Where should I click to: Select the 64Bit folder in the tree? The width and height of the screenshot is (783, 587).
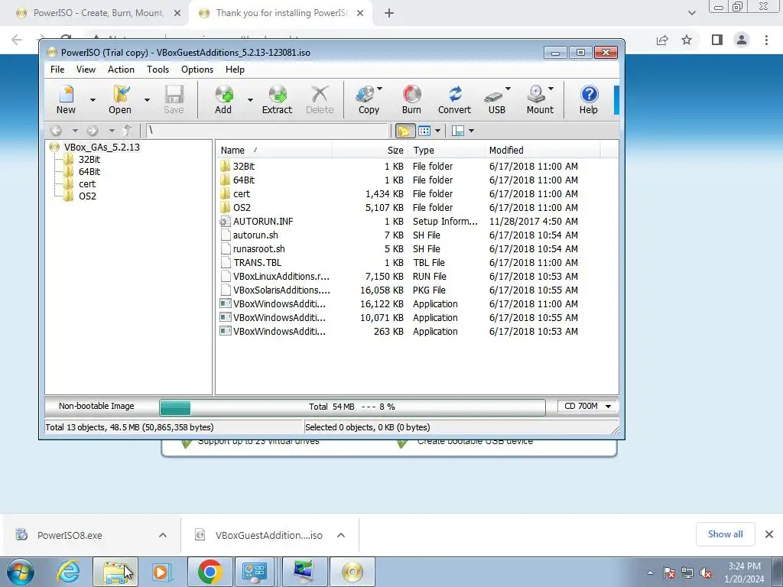(89, 172)
